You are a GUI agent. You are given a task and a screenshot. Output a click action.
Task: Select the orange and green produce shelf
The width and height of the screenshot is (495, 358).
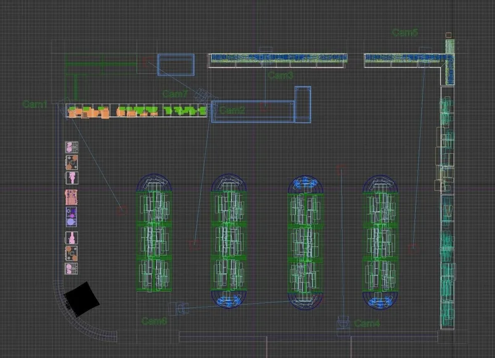pos(136,111)
